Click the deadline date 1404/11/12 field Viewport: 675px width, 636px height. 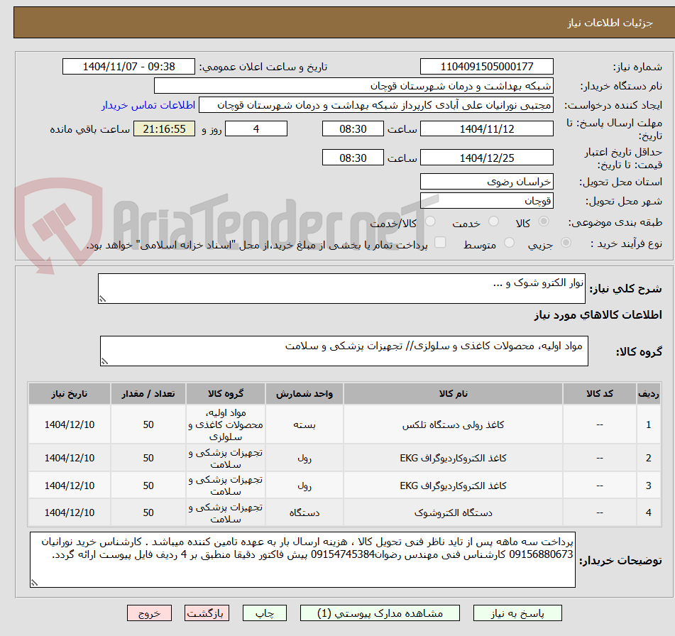(x=486, y=128)
